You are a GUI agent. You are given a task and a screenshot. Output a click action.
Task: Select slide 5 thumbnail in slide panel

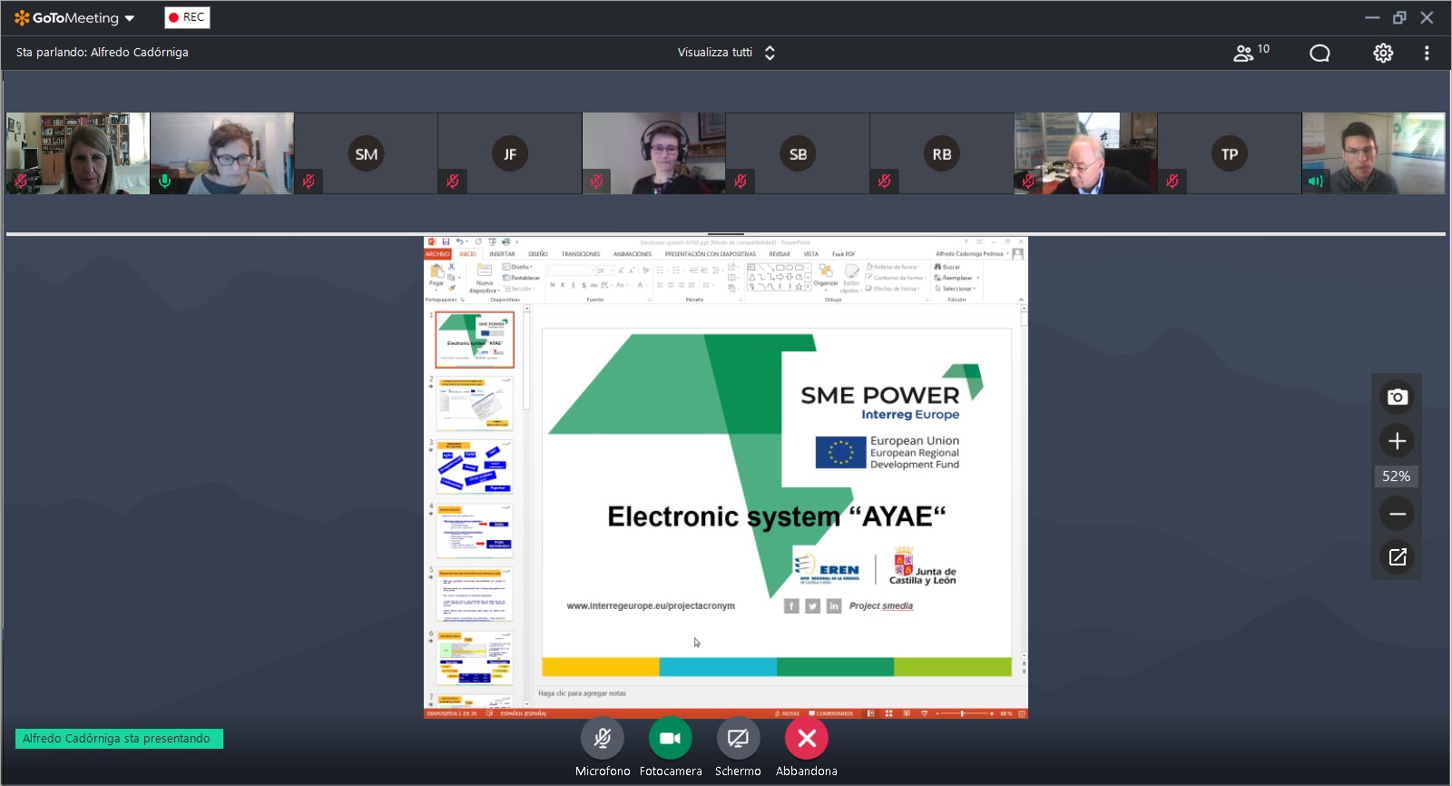(x=475, y=594)
